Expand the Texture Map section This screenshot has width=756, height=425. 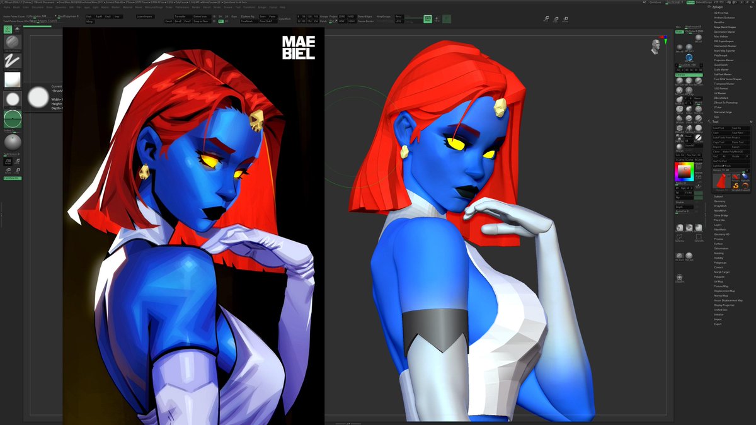tap(721, 286)
